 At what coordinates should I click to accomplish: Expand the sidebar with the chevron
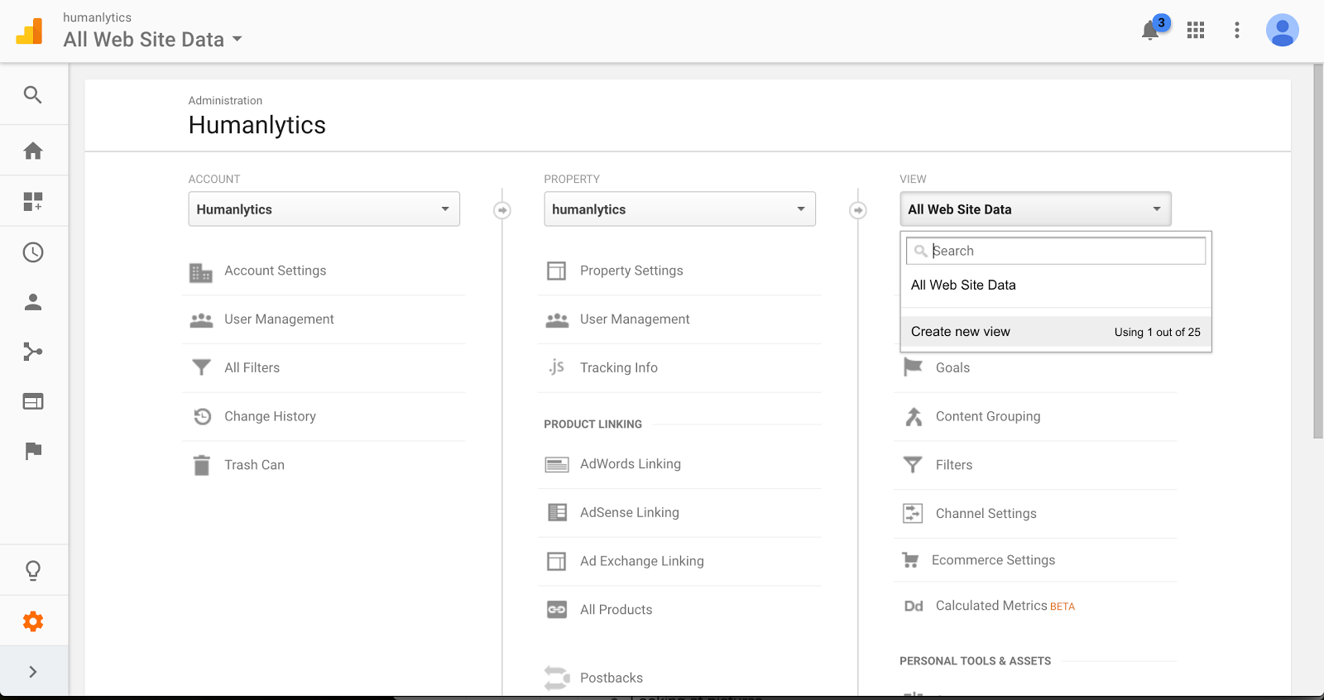tap(33, 672)
